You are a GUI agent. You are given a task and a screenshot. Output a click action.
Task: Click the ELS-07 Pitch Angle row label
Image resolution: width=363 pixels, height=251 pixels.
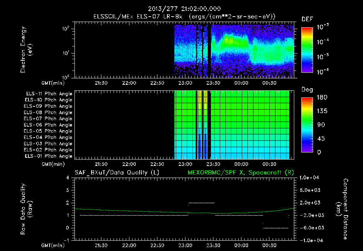48,119
